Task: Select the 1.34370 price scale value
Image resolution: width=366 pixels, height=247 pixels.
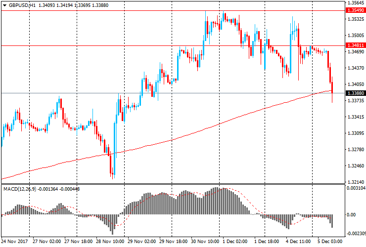Action: point(356,68)
